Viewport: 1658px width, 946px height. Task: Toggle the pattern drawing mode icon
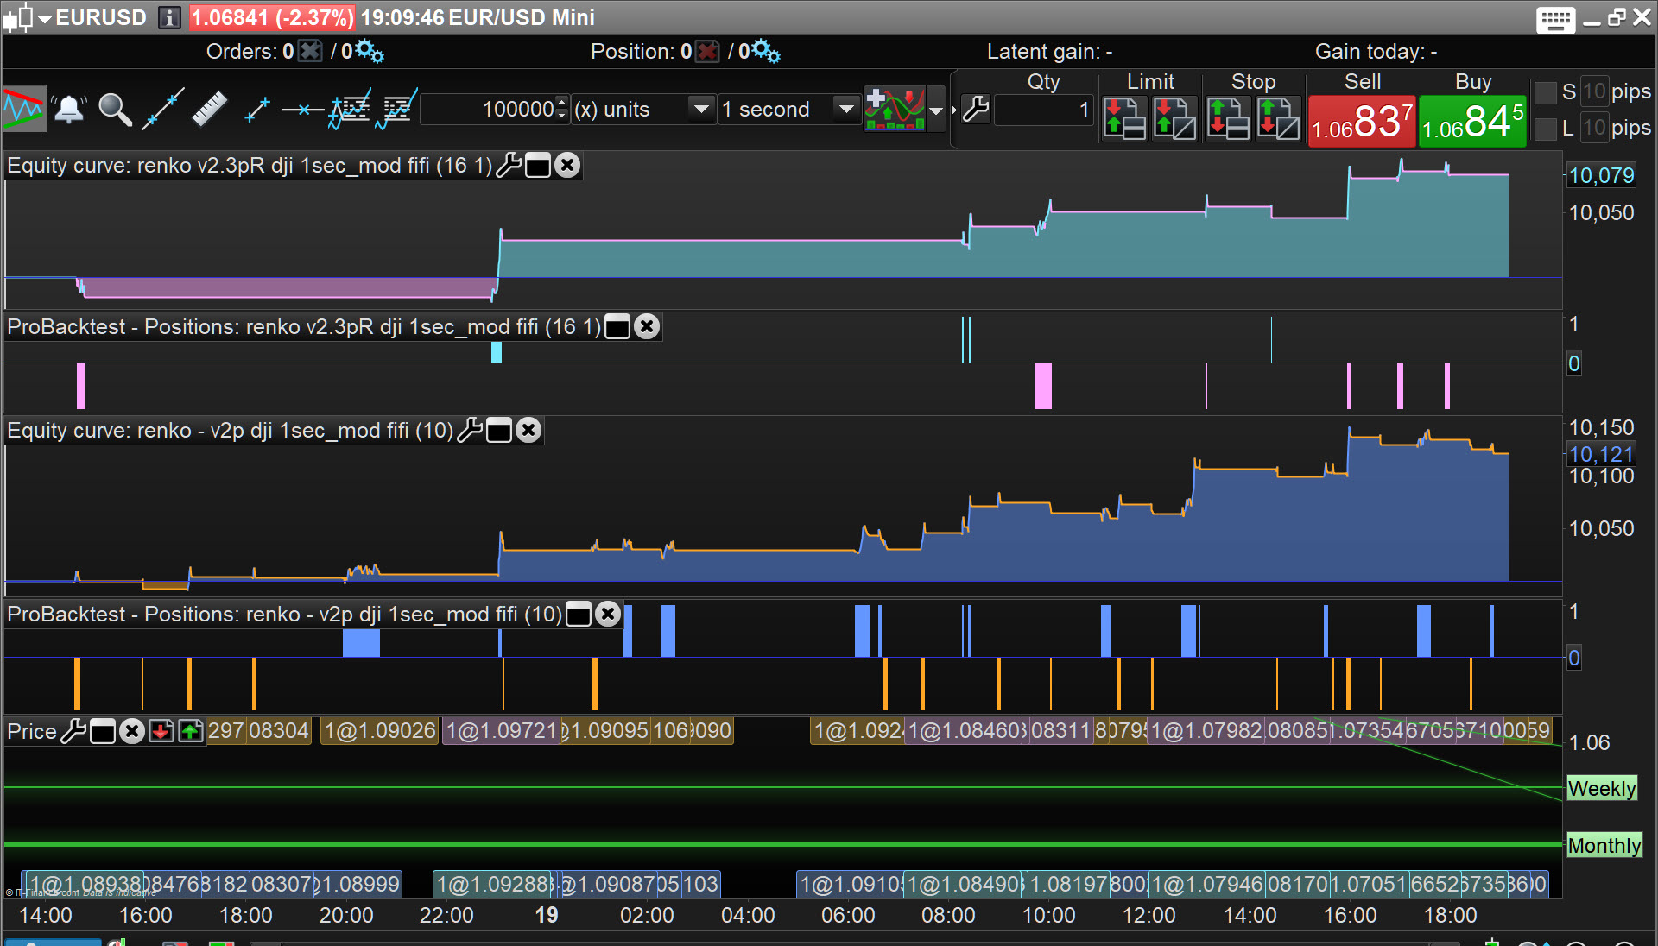coord(24,110)
